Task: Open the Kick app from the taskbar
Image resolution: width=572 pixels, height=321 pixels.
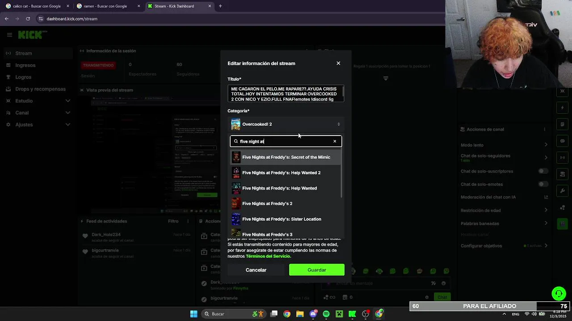Action: [x=352, y=314]
